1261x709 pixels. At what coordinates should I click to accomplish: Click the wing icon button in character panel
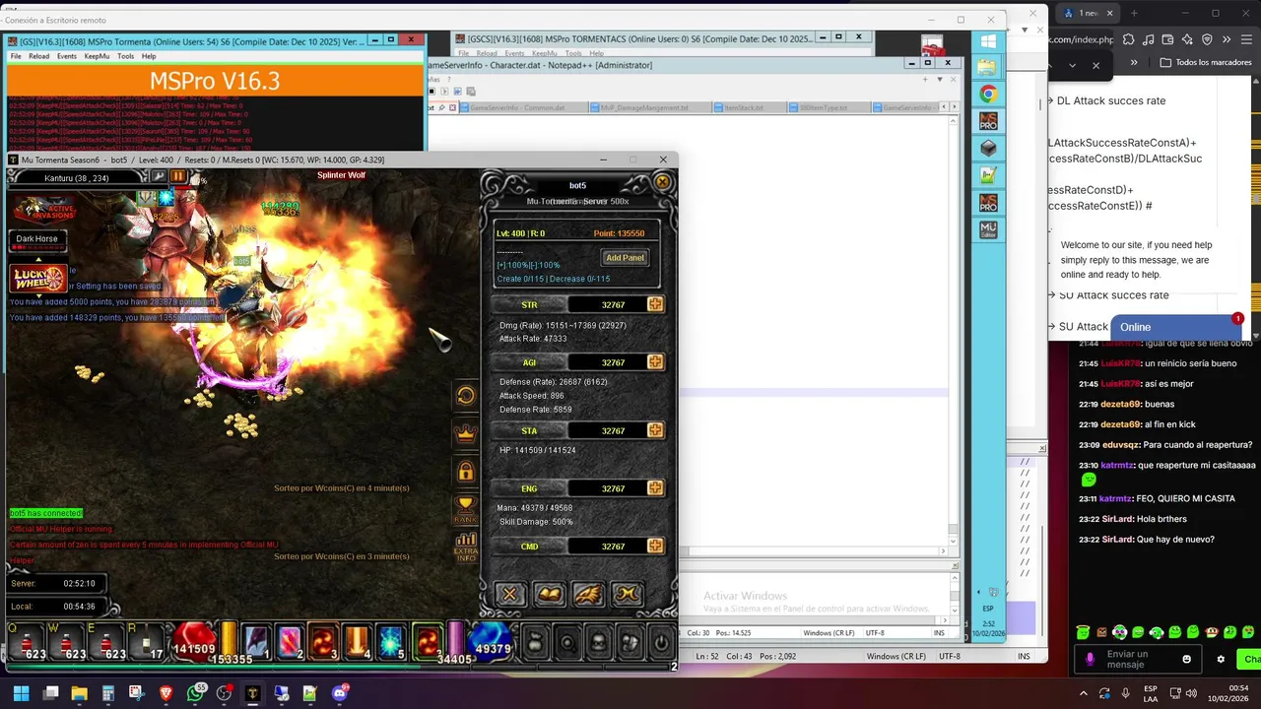coord(588,594)
